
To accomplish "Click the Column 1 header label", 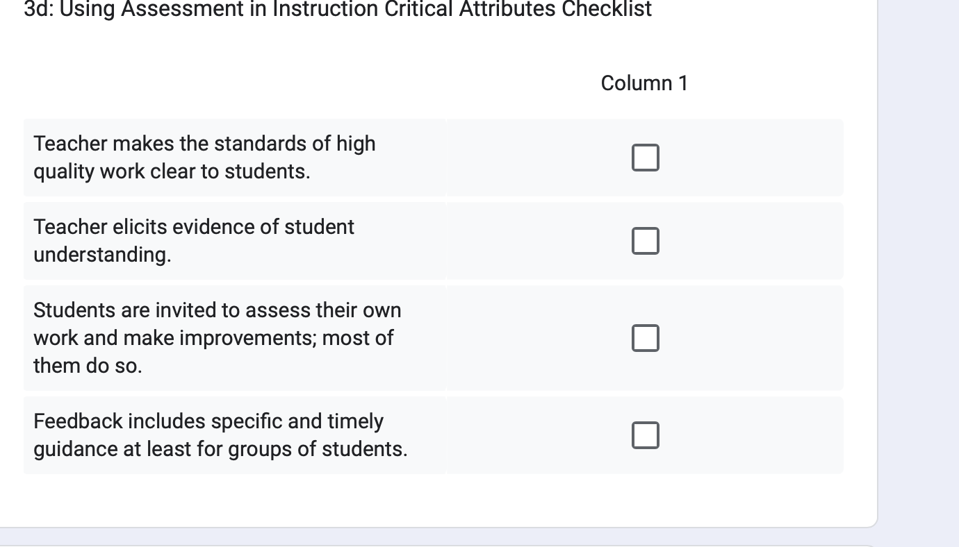I will click(x=644, y=83).
